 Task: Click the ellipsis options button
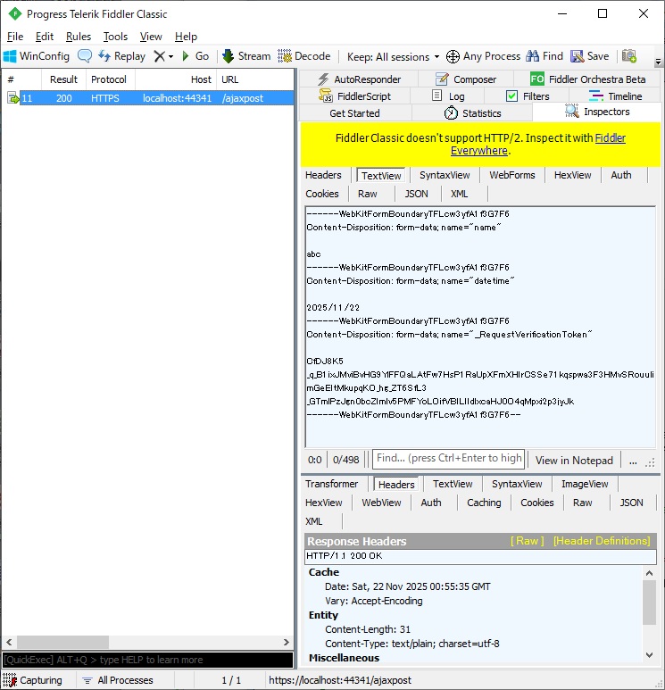[633, 461]
